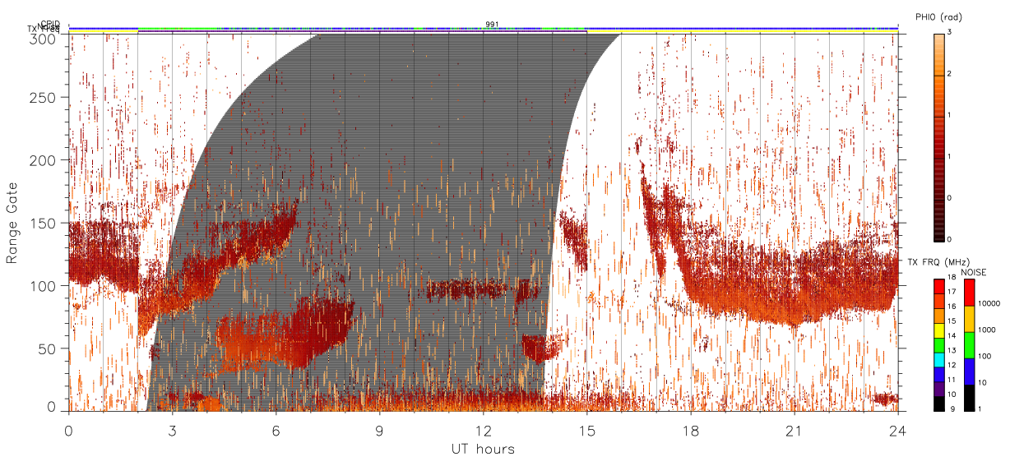Click the '10000' label in NOISE legend
This screenshot has width=1010, height=466.
pos(989,303)
